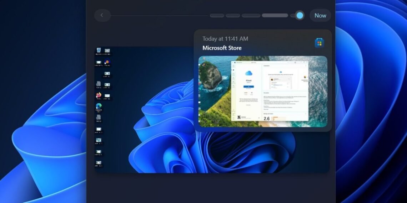Click the iCloud cloud logo in Store thumbnail
The image size is (407, 203).
pos(248,73)
